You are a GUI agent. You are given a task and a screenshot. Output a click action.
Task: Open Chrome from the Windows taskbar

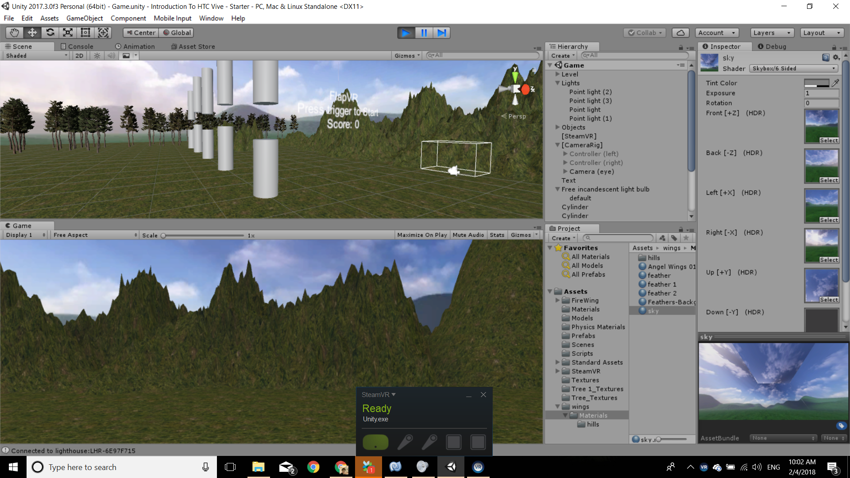point(313,467)
